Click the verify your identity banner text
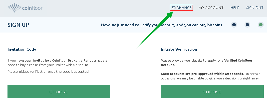The width and height of the screenshot is (267, 106). (161, 25)
